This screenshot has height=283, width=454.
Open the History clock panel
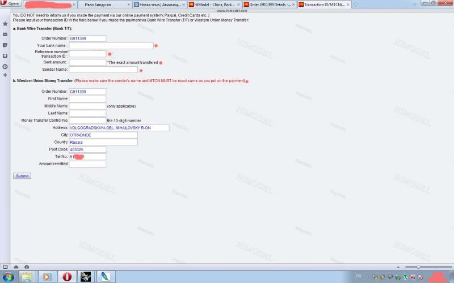pos(5,66)
